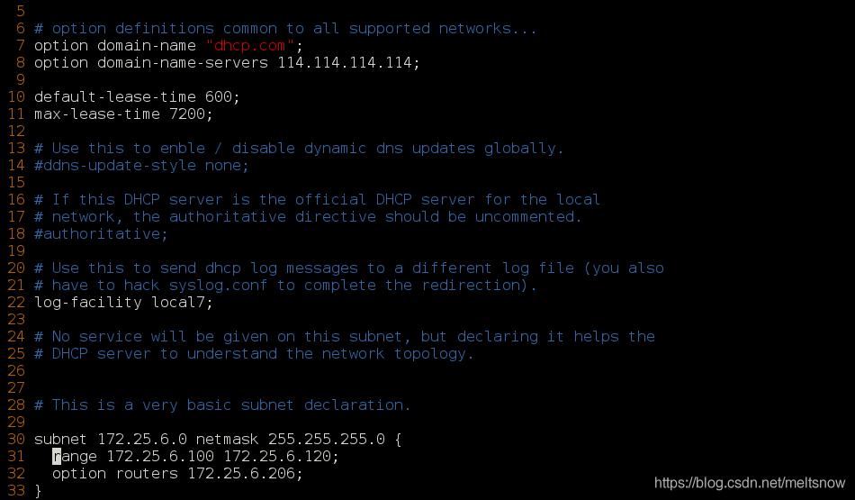Click the commented #authoritative; directive

(101, 233)
